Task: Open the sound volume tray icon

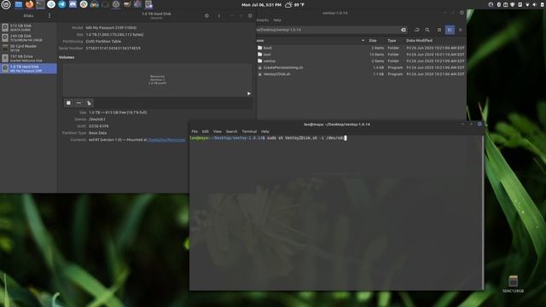Action: tap(534, 4)
